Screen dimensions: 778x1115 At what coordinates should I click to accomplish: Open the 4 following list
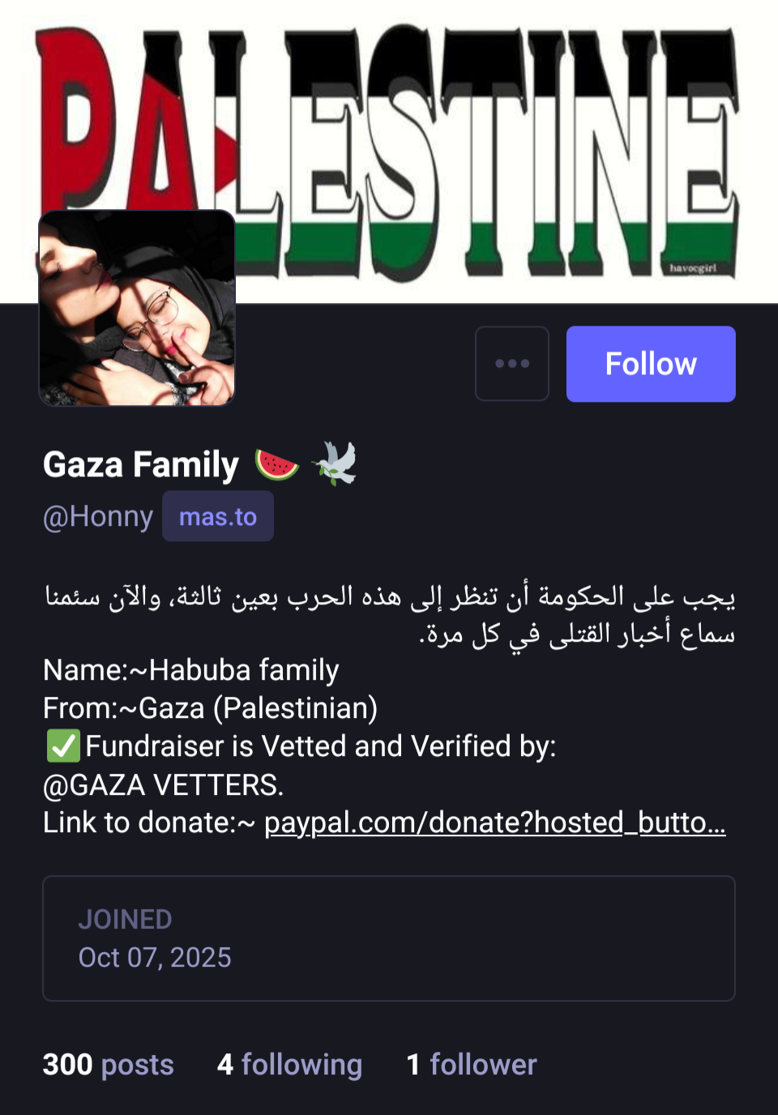(289, 1064)
